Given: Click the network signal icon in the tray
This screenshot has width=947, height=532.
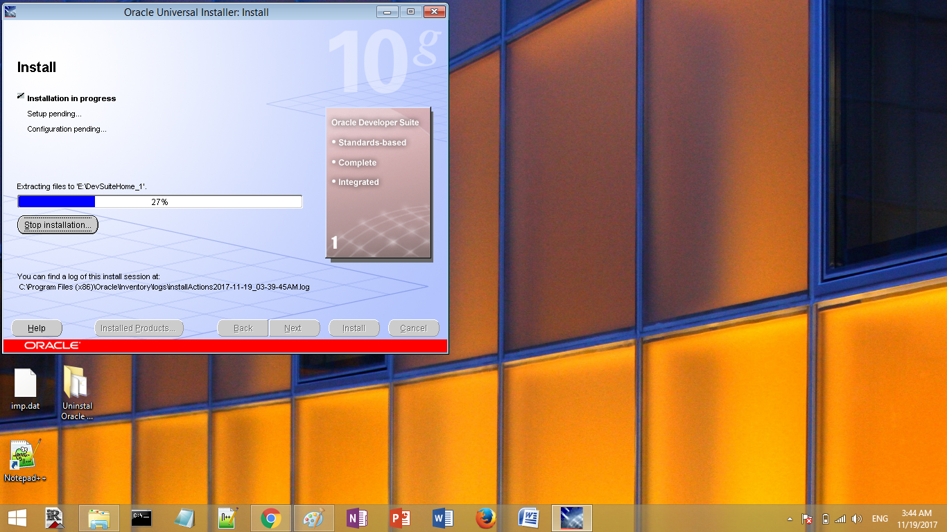Looking at the screenshot, I should point(840,517).
